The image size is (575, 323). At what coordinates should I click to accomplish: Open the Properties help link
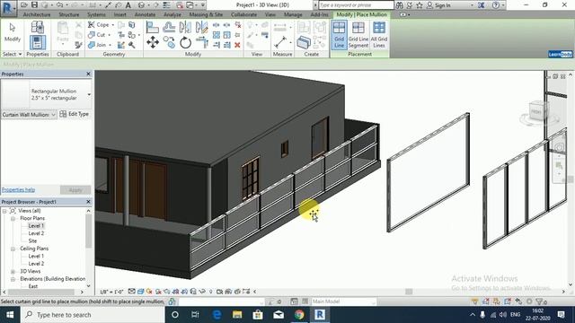[x=18, y=189]
